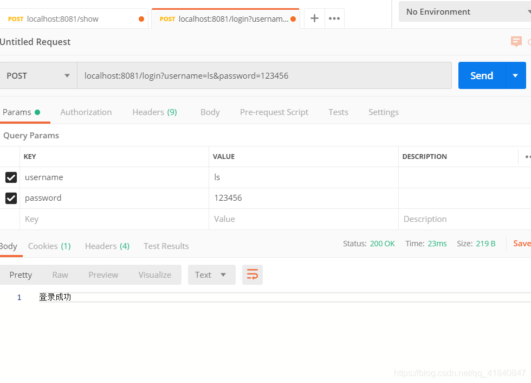Open the Authorization tab
Screen dimensions: 531x383
tap(86, 112)
